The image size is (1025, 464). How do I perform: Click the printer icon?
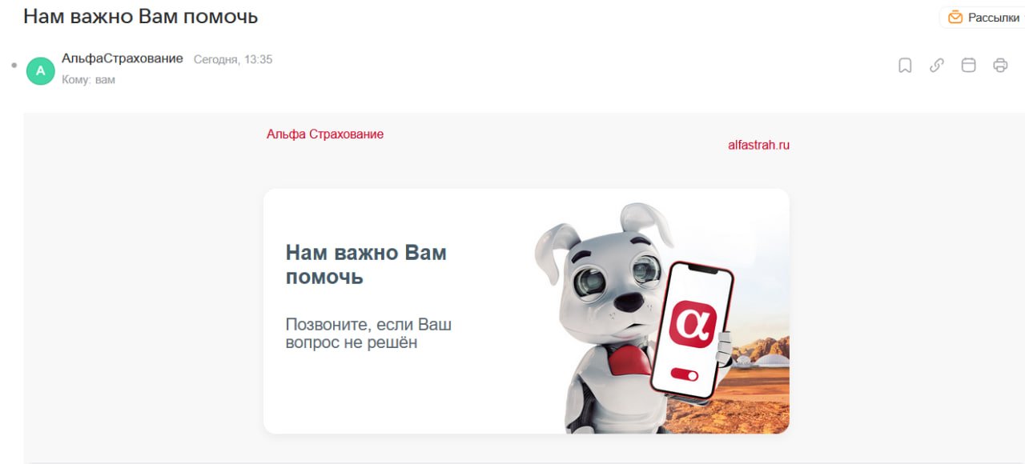point(1000,66)
